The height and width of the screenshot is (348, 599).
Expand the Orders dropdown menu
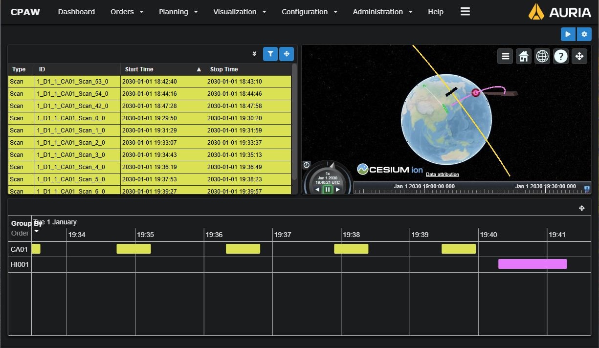point(127,12)
